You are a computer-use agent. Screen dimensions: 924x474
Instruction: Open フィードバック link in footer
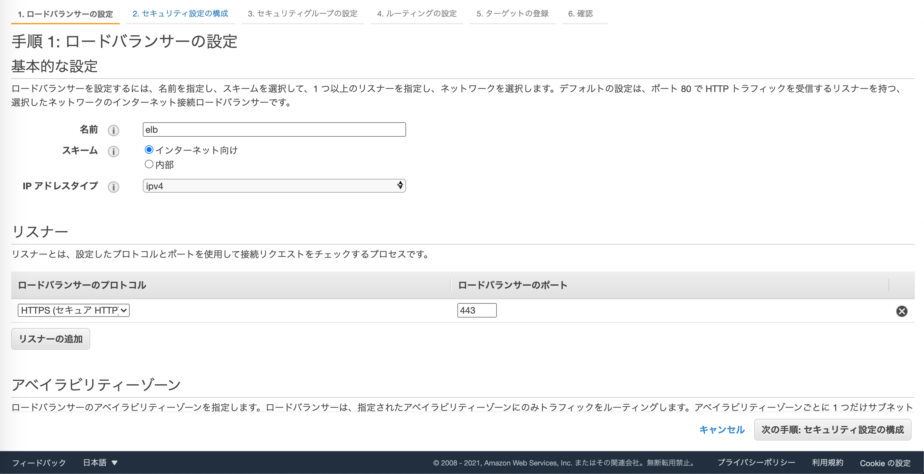click(39, 462)
